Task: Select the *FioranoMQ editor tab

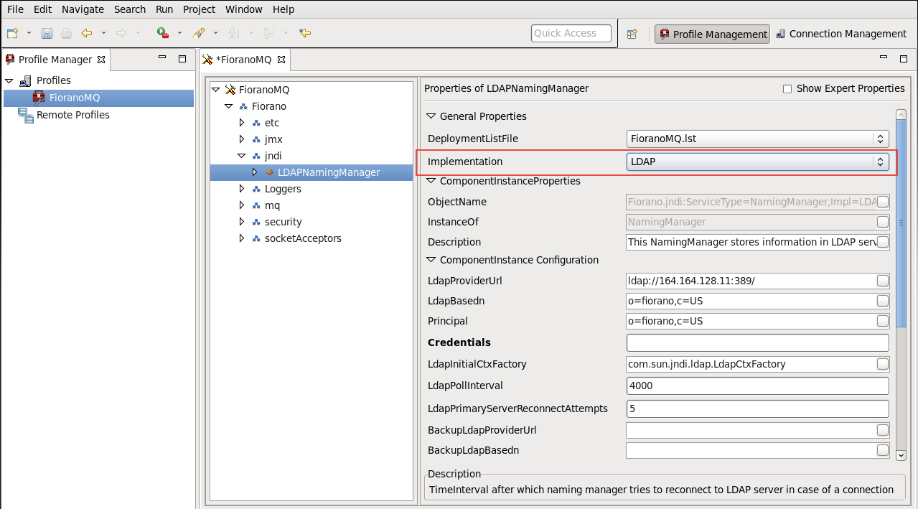Action: point(243,60)
